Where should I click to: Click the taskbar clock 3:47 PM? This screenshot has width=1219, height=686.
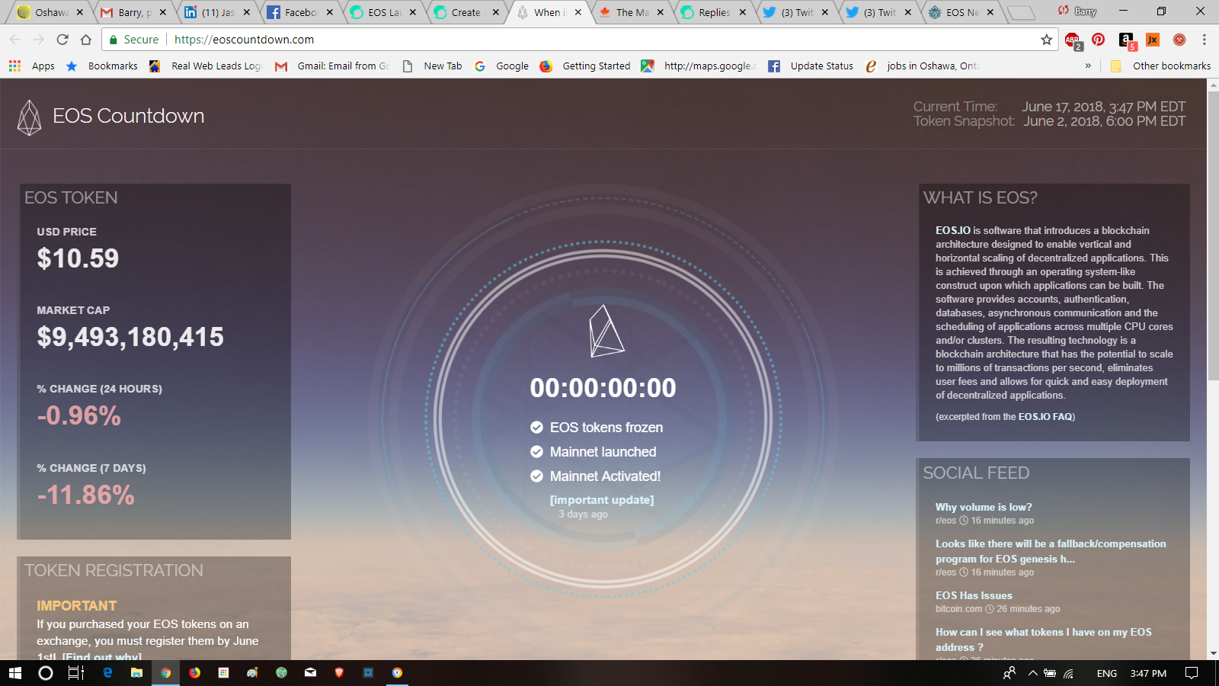click(1148, 673)
